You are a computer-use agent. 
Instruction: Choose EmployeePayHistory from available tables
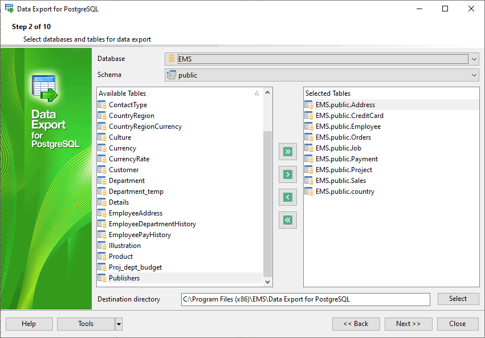[140, 235]
